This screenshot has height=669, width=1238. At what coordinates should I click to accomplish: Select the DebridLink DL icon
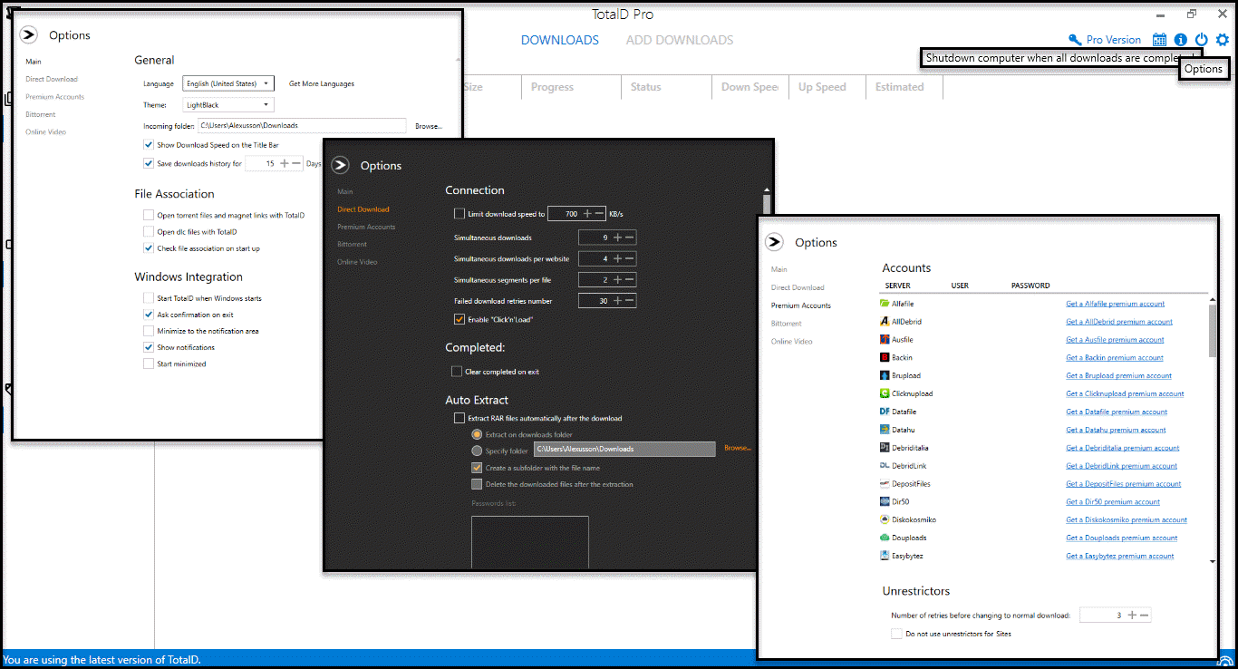pyautogui.click(x=885, y=466)
